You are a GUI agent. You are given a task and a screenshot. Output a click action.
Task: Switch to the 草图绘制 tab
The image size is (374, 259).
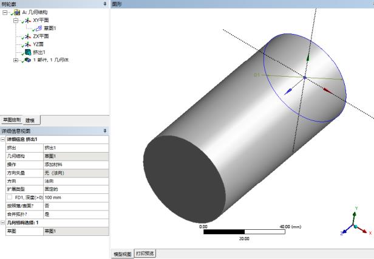click(x=12, y=119)
